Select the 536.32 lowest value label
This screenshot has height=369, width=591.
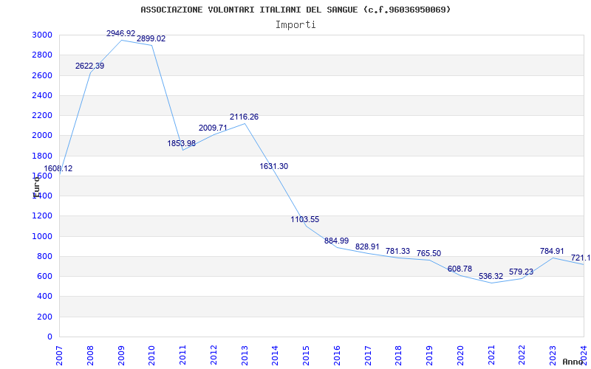(491, 276)
